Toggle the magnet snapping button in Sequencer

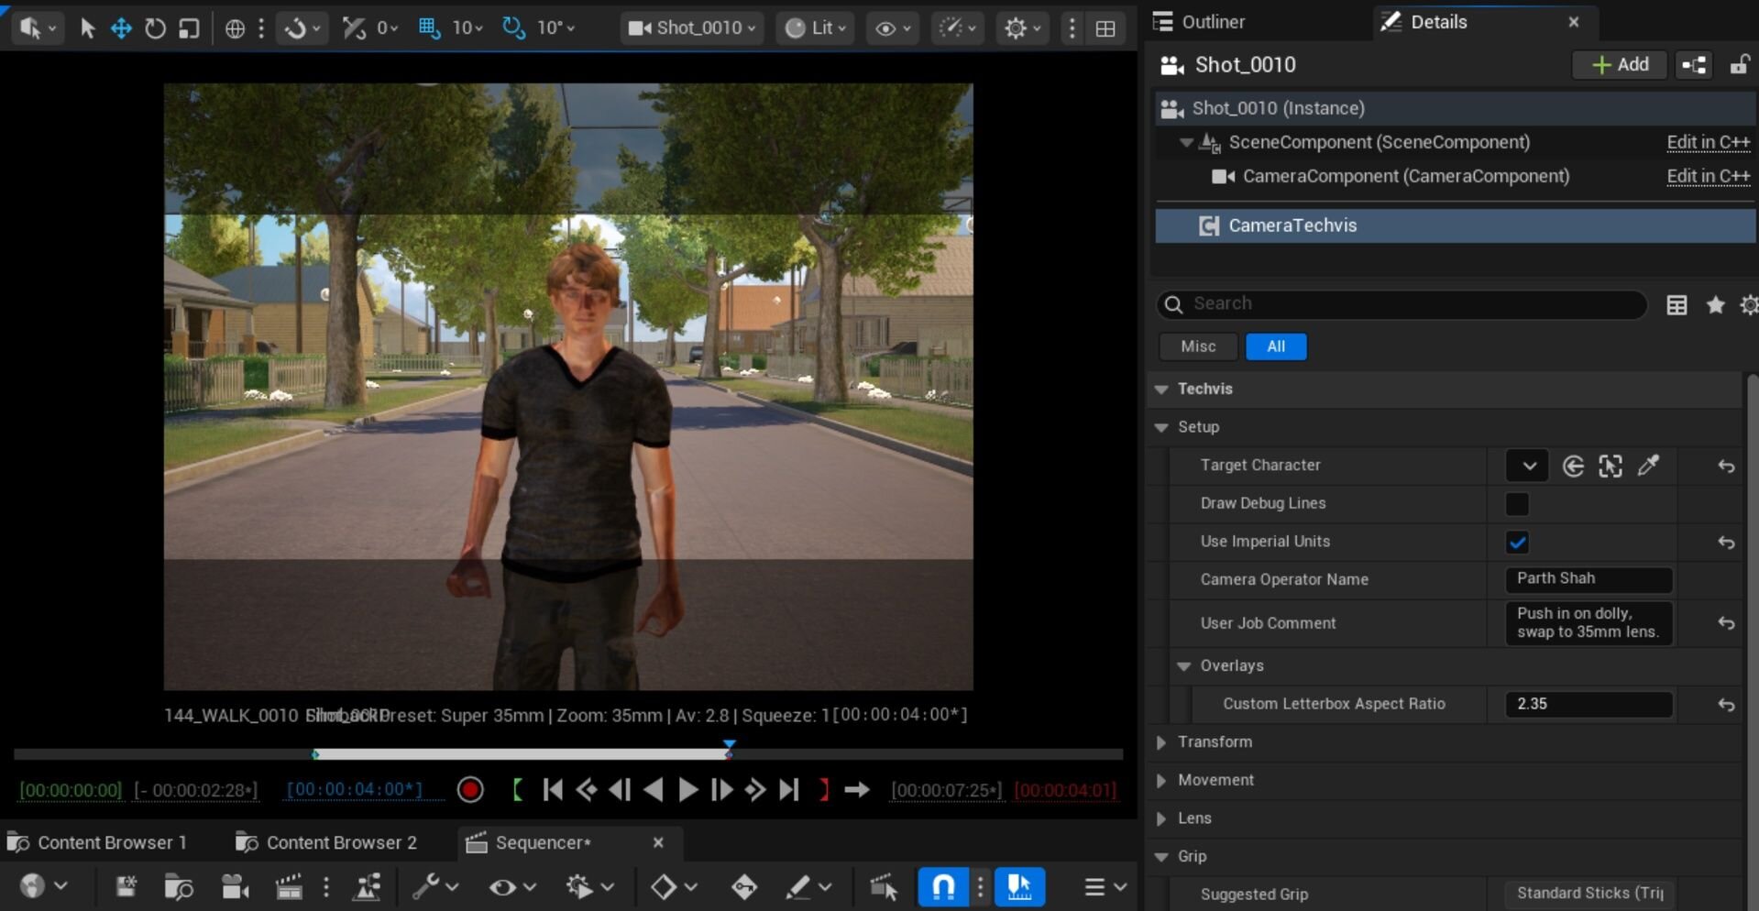click(943, 887)
